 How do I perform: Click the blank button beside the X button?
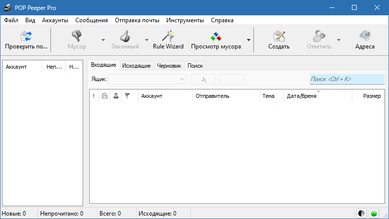tap(231, 79)
